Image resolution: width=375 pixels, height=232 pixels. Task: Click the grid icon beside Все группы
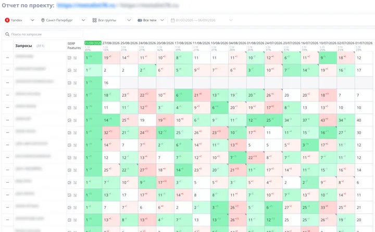point(94,20)
